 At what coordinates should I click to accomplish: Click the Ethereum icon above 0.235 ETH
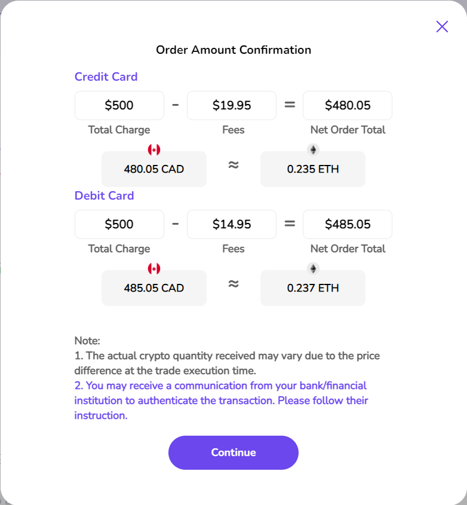313,149
